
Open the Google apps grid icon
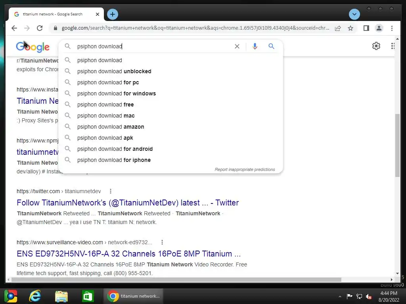393,46
